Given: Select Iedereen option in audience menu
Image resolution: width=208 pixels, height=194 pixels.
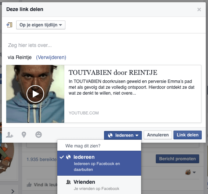Looking at the screenshot, I should click(99, 163).
